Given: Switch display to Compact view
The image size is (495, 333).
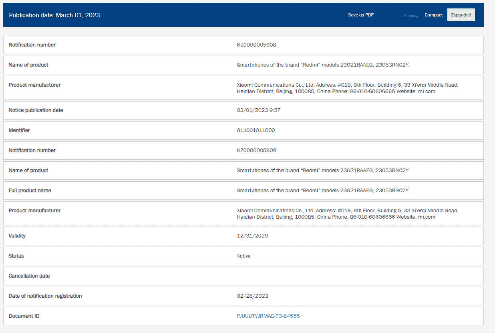Looking at the screenshot, I should coord(433,15).
